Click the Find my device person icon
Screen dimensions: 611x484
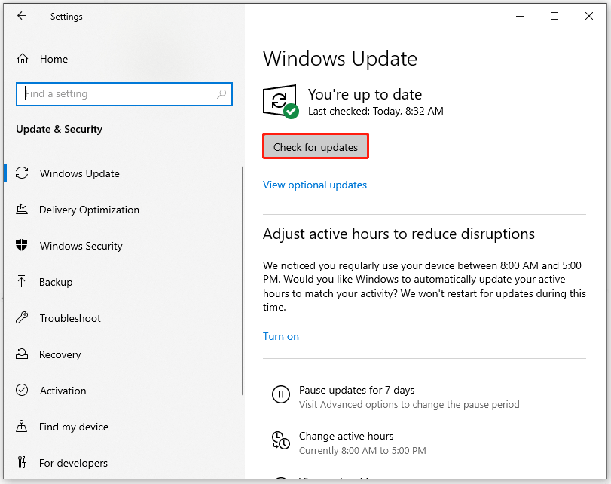pyautogui.click(x=22, y=426)
